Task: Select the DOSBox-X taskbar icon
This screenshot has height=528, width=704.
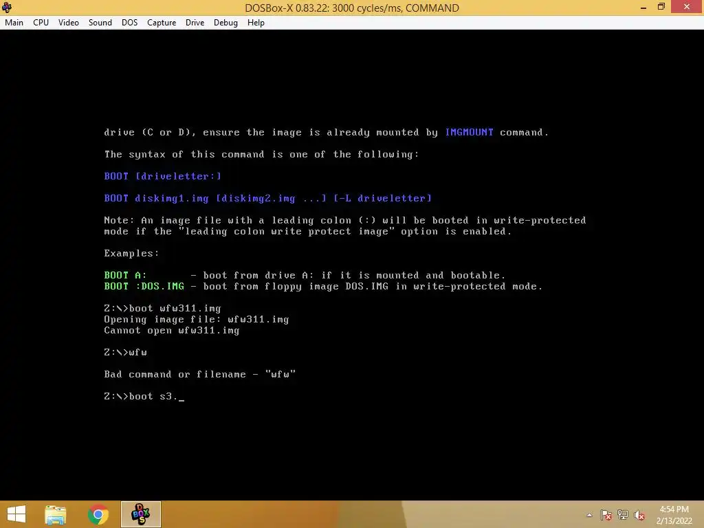Action: pos(140,514)
